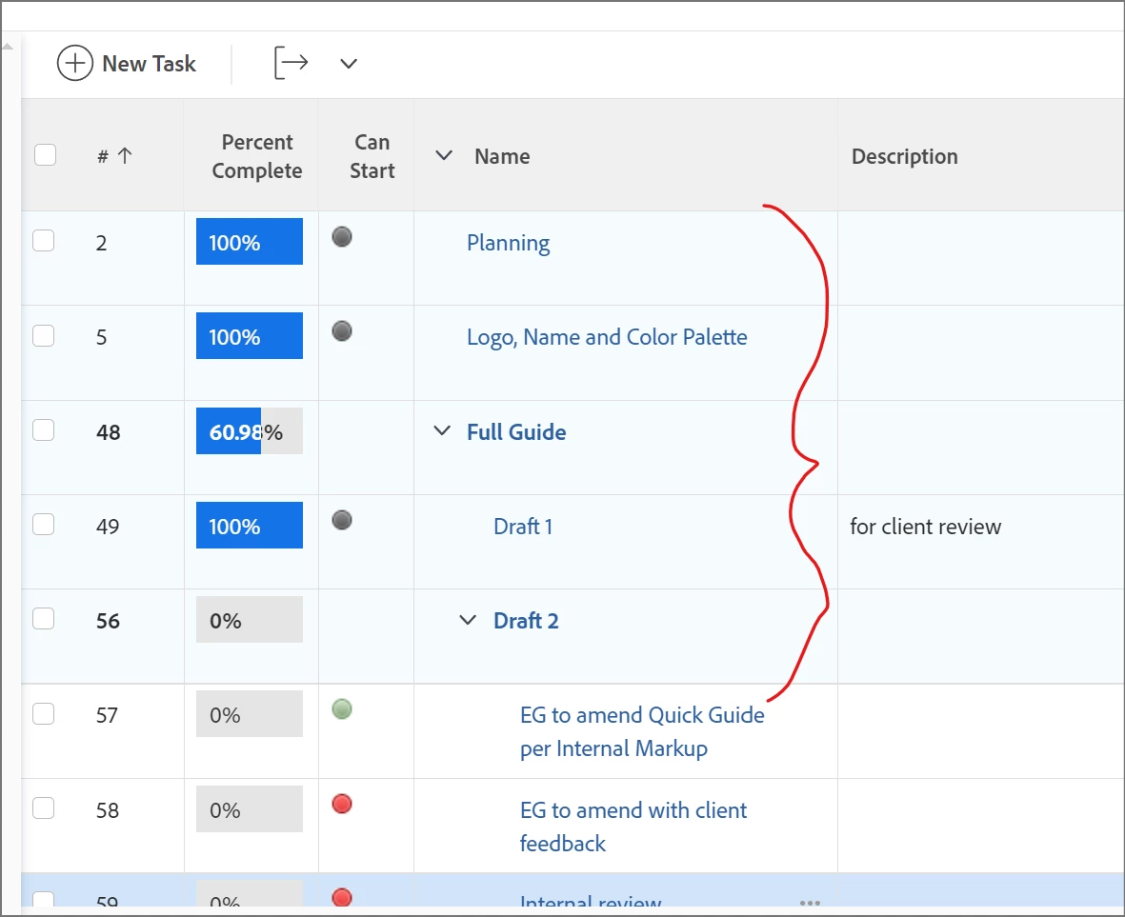The image size is (1125, 917).
Task: Click task number 57 cell
Action: tap(107, 715)
